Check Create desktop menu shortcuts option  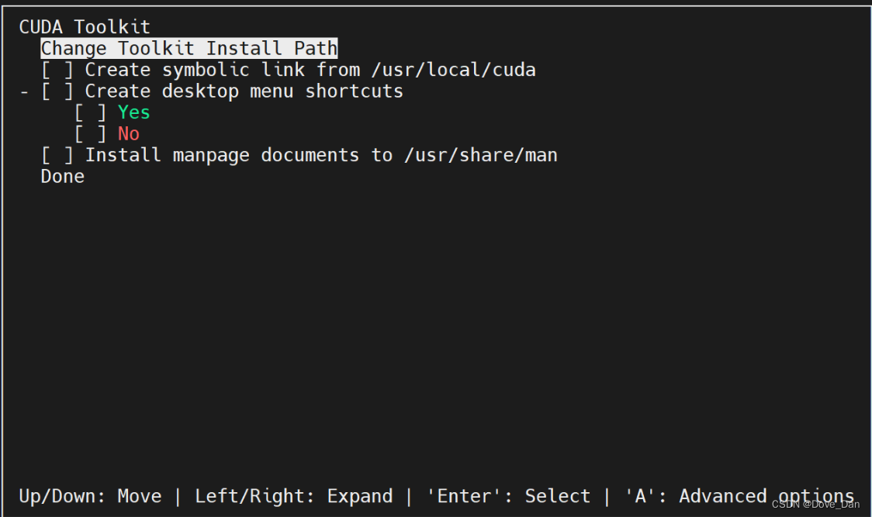[x=59, y=91]
